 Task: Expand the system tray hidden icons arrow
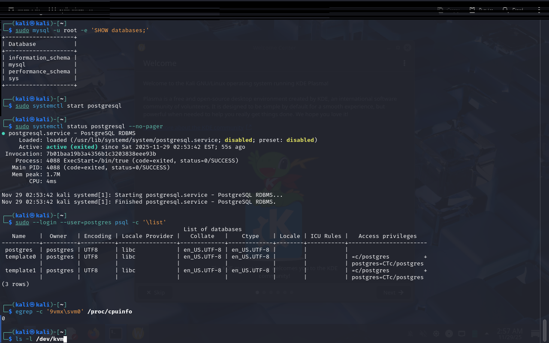coord(487,334)
